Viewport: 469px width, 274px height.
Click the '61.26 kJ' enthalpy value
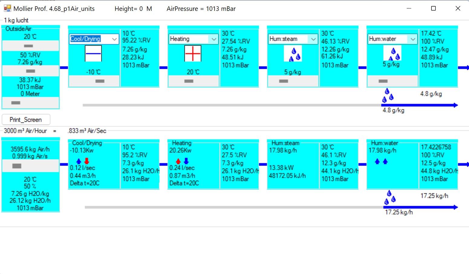pos(332,56)
